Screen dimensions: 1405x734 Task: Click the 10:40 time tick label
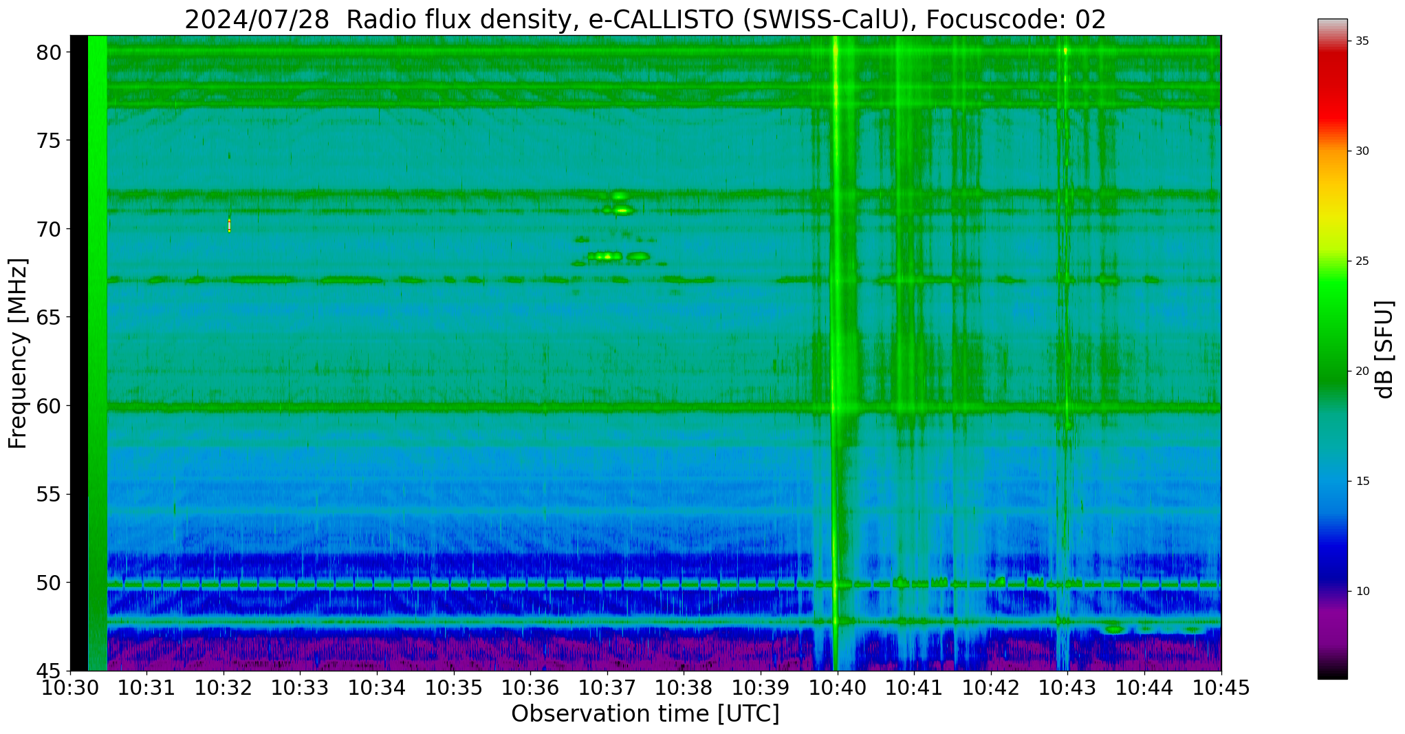pos(838,688)
